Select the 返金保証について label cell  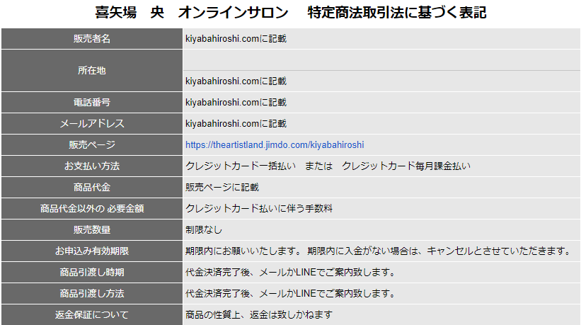click(x=92, y=314)
